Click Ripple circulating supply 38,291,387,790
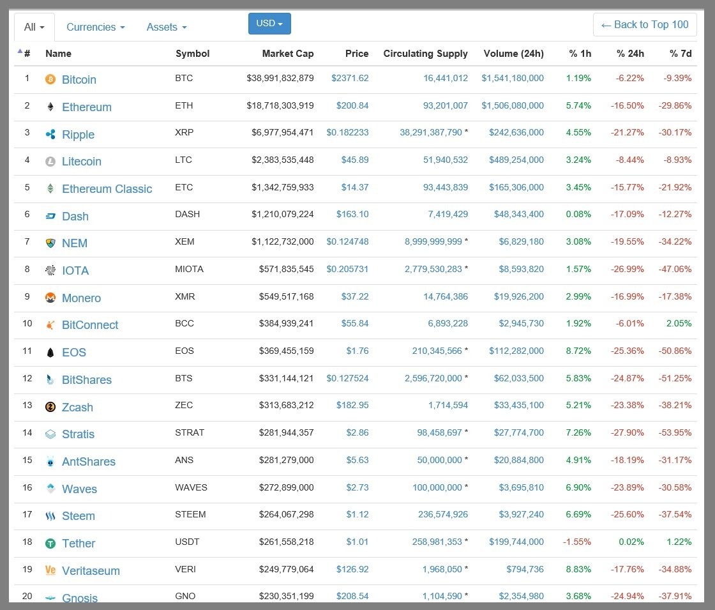Screen dimensions: 715x610 [x=431, y=132]
